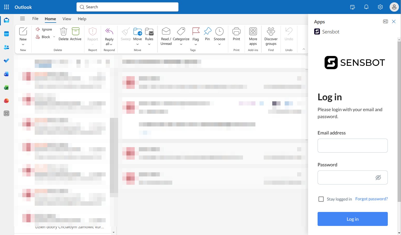Ignore the selected conversation

44,29
